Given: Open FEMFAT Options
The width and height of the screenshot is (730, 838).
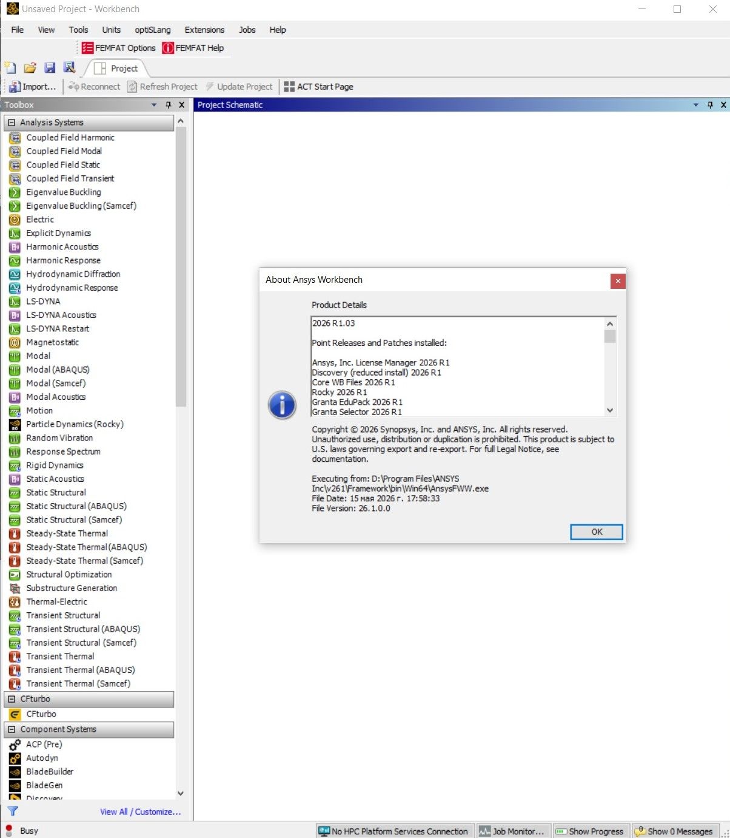Looking at the screenshot, I should coord(119,48).
